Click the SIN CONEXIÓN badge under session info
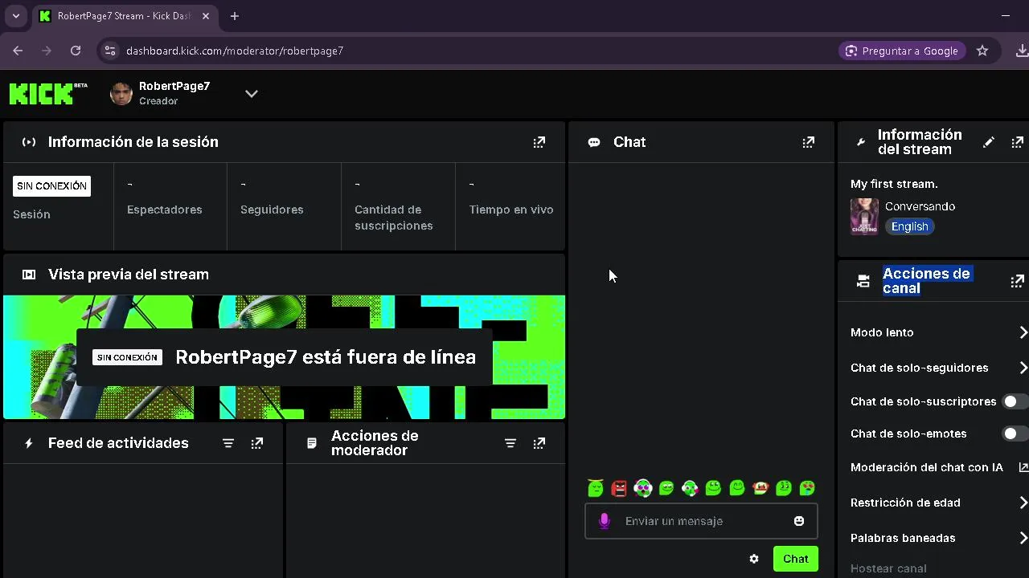This screenshot has width=1029, height=578. [51, 186]
